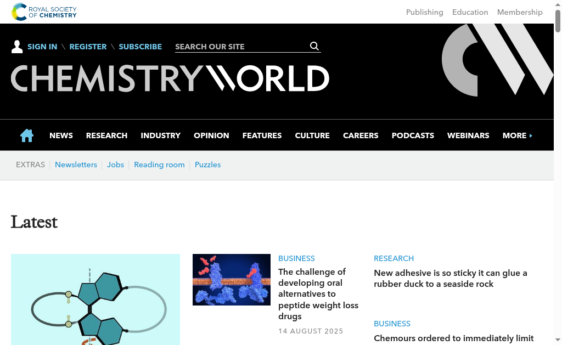Screen dimensions: 562x345
Task: Open the molecule diagram article thumbnail
Action: point(95,299)
